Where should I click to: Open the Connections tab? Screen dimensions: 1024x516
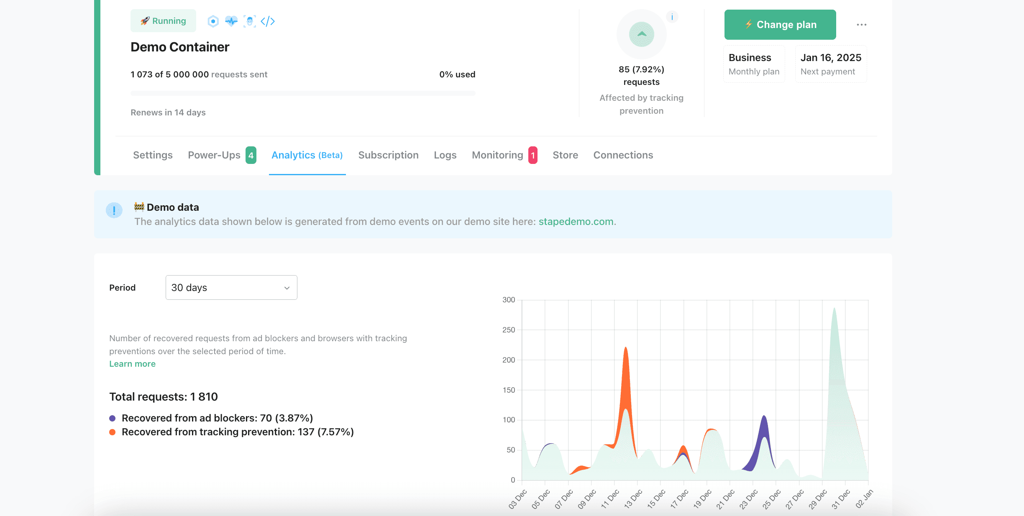point(623,155)
